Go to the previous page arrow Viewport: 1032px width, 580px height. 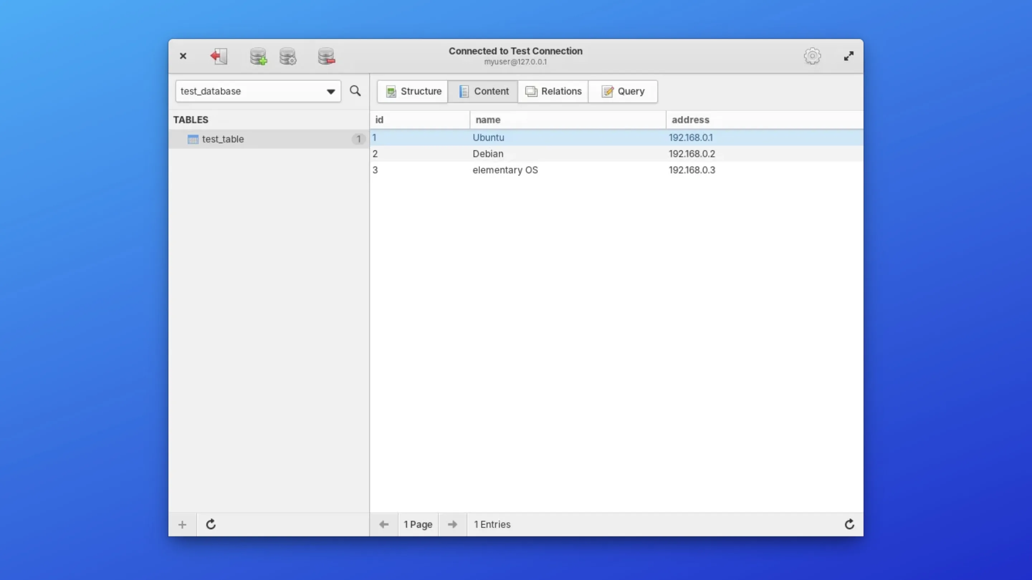point(384,525)
